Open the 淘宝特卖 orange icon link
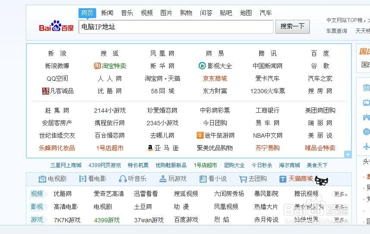Viewport: 370px width, 234px height. click(x=97, y=66)
